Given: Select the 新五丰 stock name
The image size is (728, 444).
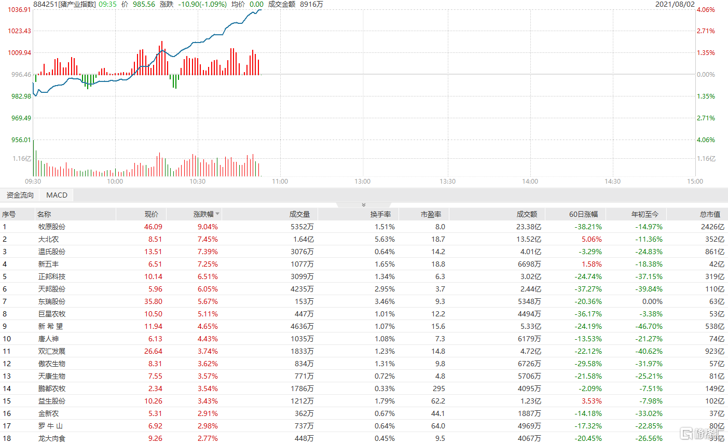Looking at the screenshot, I should tap(48, 264).
